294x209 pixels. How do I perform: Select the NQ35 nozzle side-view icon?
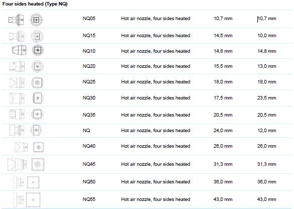[17, 114]
